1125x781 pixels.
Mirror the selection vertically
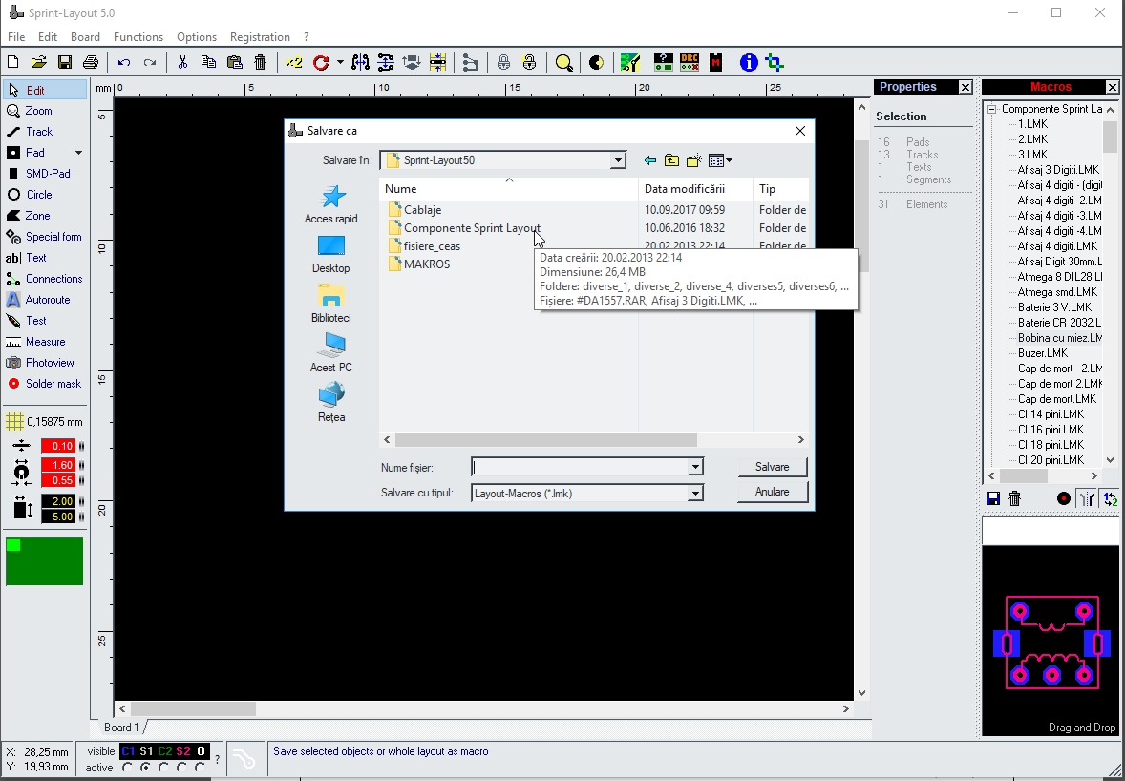(386, 62)
